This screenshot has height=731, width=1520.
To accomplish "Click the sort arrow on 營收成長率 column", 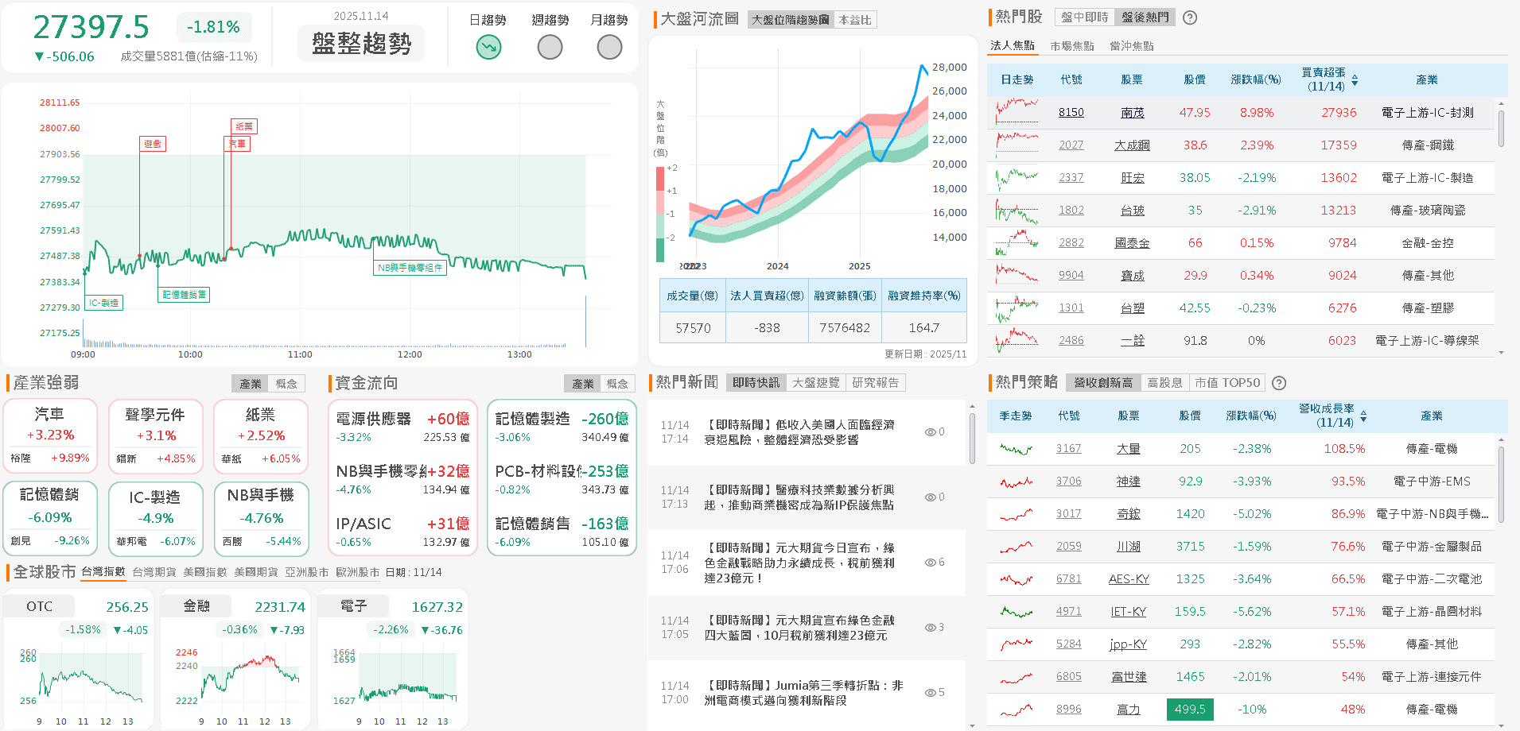I will pos(1363,418).
